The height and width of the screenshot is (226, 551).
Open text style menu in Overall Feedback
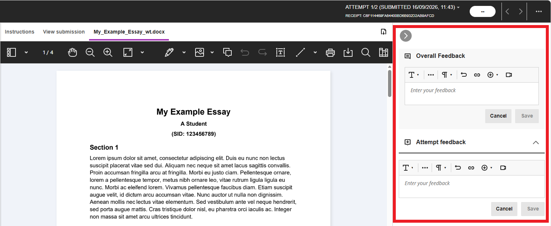pyautogui.click(x=414, y=75)
